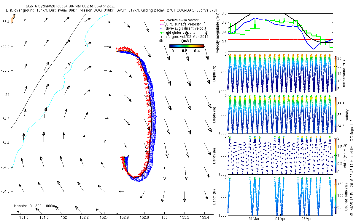Click the '151.6' longitude tick label
Viewport: 356px width, 222px height.
tap(24, 218)
